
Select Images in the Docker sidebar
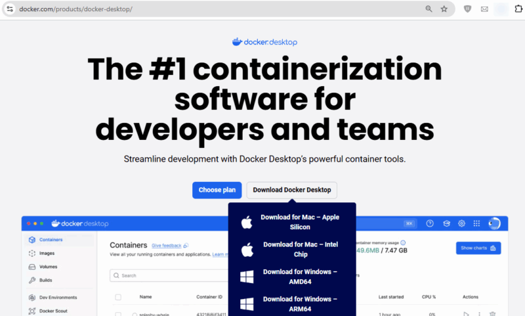pyautogui.click(x=47, y=254)
